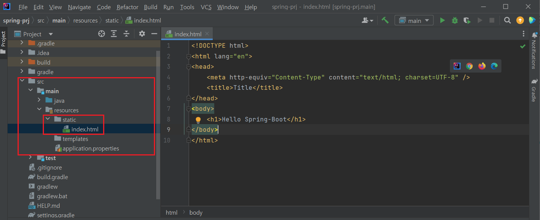This screenshot has height=220, width=540.
Task: Click the Build Project hammer icon
Action: click(385, 21)
